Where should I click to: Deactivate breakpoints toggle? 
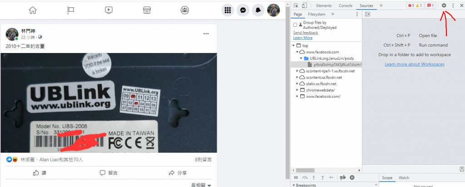click(342, 177)
